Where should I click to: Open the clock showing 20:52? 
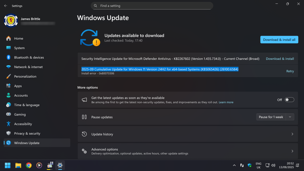286,165
